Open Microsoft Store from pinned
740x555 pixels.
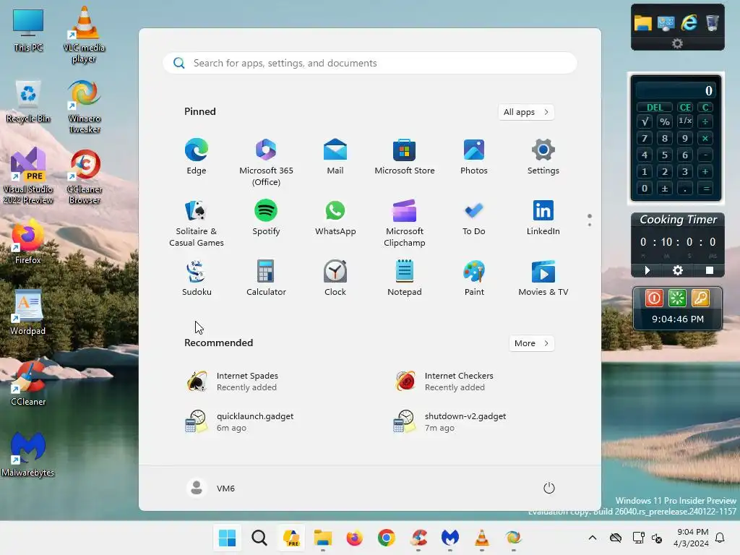pyautogui.click(x=405, y=157)
